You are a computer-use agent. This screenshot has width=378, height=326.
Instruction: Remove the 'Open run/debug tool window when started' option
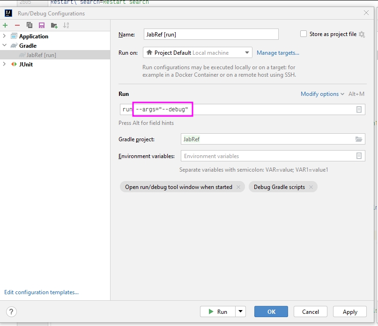tap(238, 187)
